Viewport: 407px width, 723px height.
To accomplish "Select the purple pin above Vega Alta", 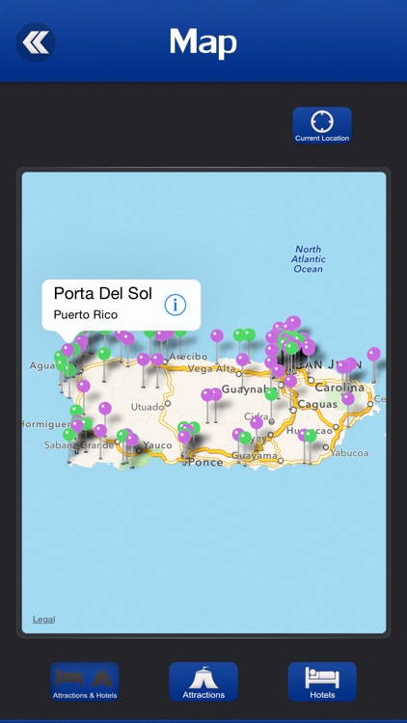I will pos(217,335).
